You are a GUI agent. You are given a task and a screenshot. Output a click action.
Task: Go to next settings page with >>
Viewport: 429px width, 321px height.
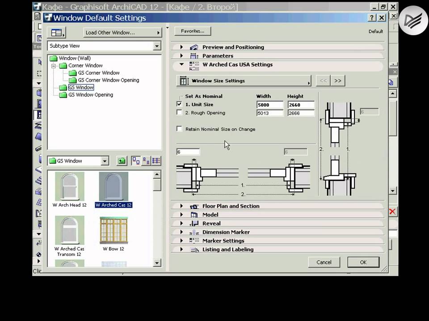tap(338, 81)
